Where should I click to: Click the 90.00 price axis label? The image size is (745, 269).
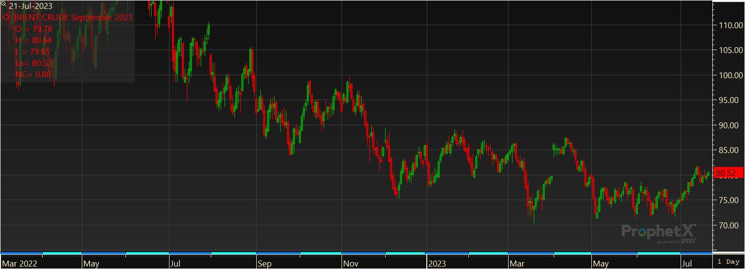click(732, 125)
